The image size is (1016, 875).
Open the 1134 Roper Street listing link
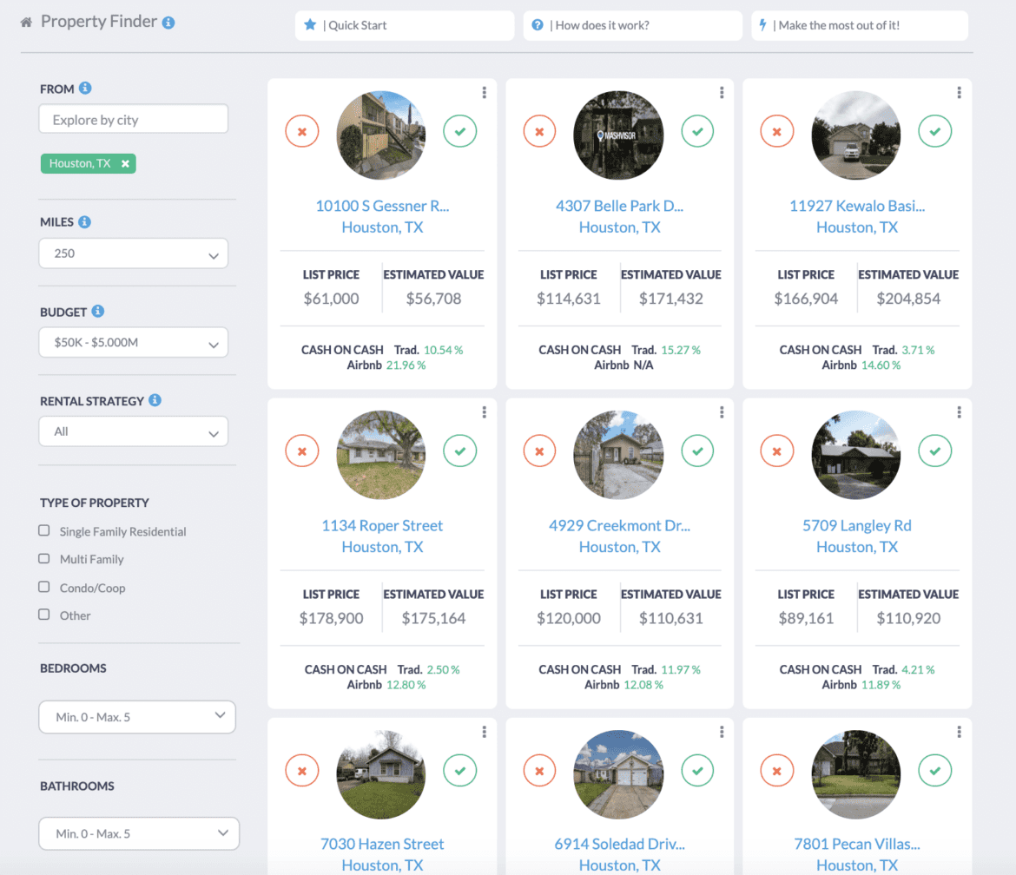[382, 525]
